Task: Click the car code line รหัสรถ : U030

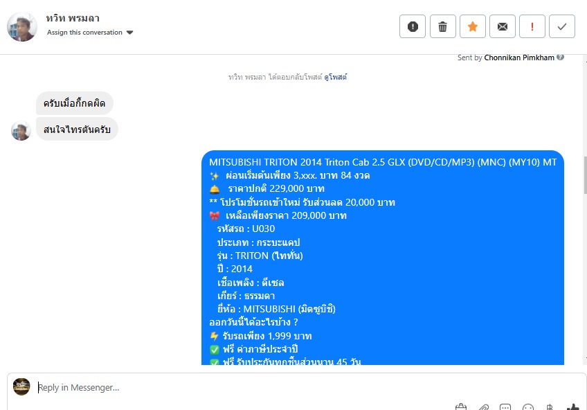Action: tap(246, 229)
